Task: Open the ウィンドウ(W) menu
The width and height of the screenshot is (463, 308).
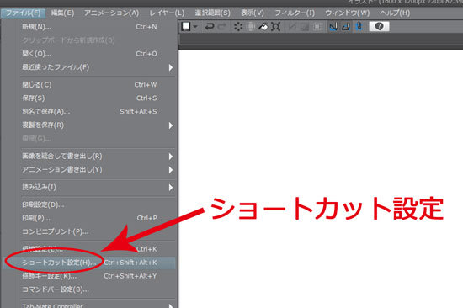Action: coord(347,13)
